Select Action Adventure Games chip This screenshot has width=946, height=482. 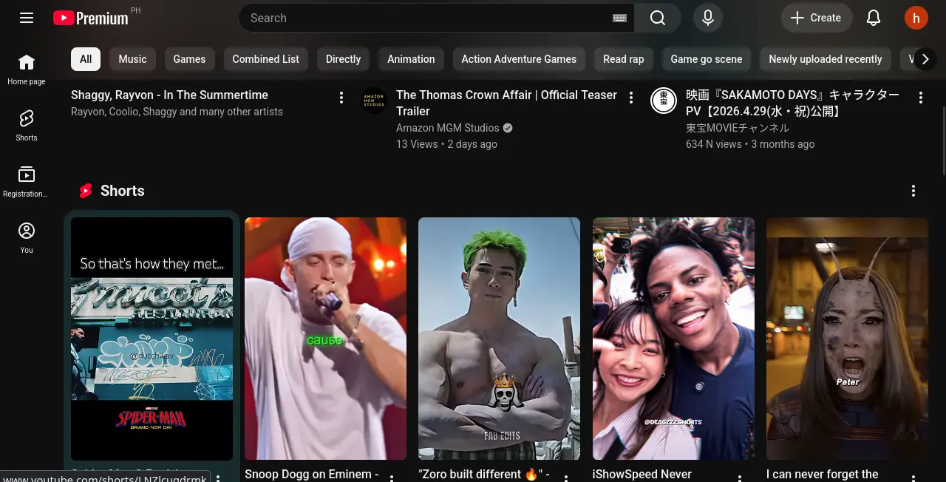[x=519, y=59]
